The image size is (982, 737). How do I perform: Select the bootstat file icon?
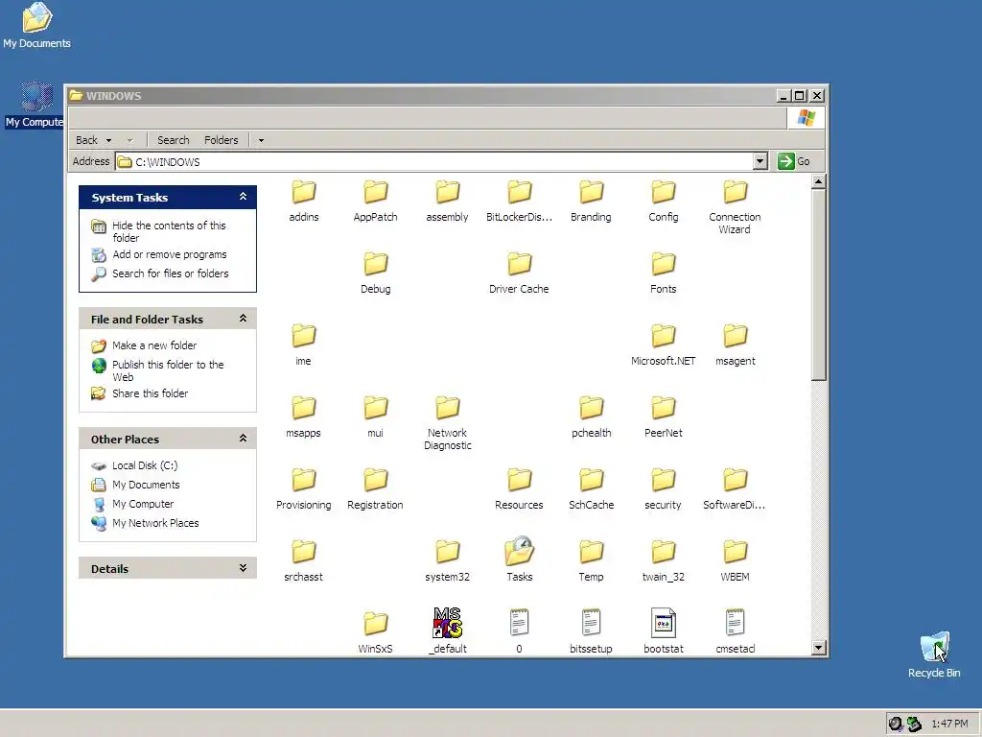click(x=664, y=623)
